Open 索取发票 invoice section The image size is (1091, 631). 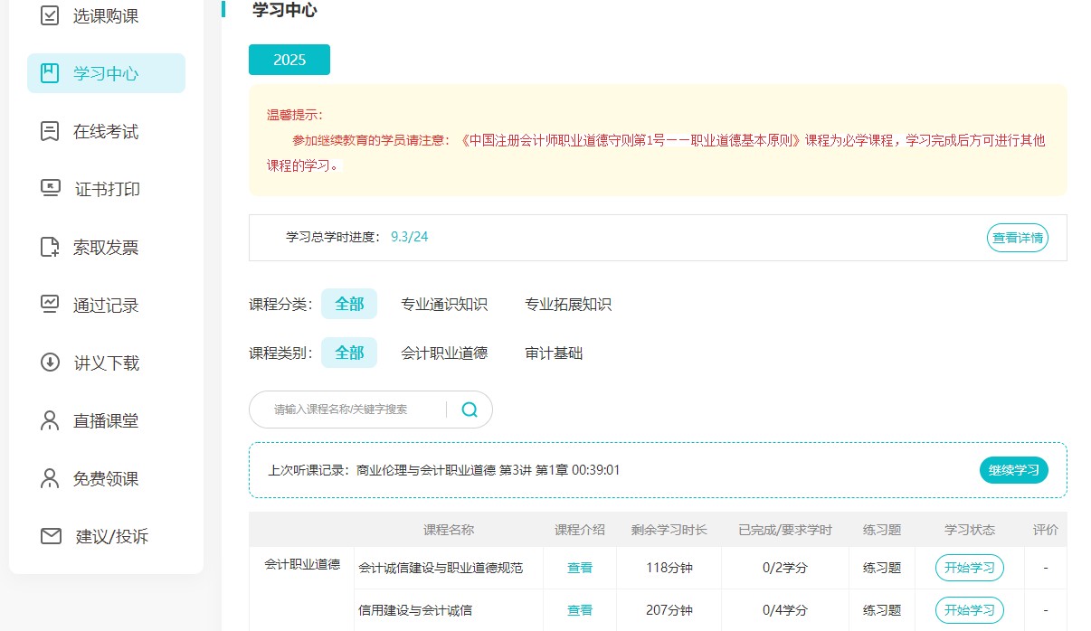pyautogui.click(x=50, y=247)
